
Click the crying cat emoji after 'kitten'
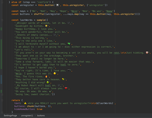(46, 26)
